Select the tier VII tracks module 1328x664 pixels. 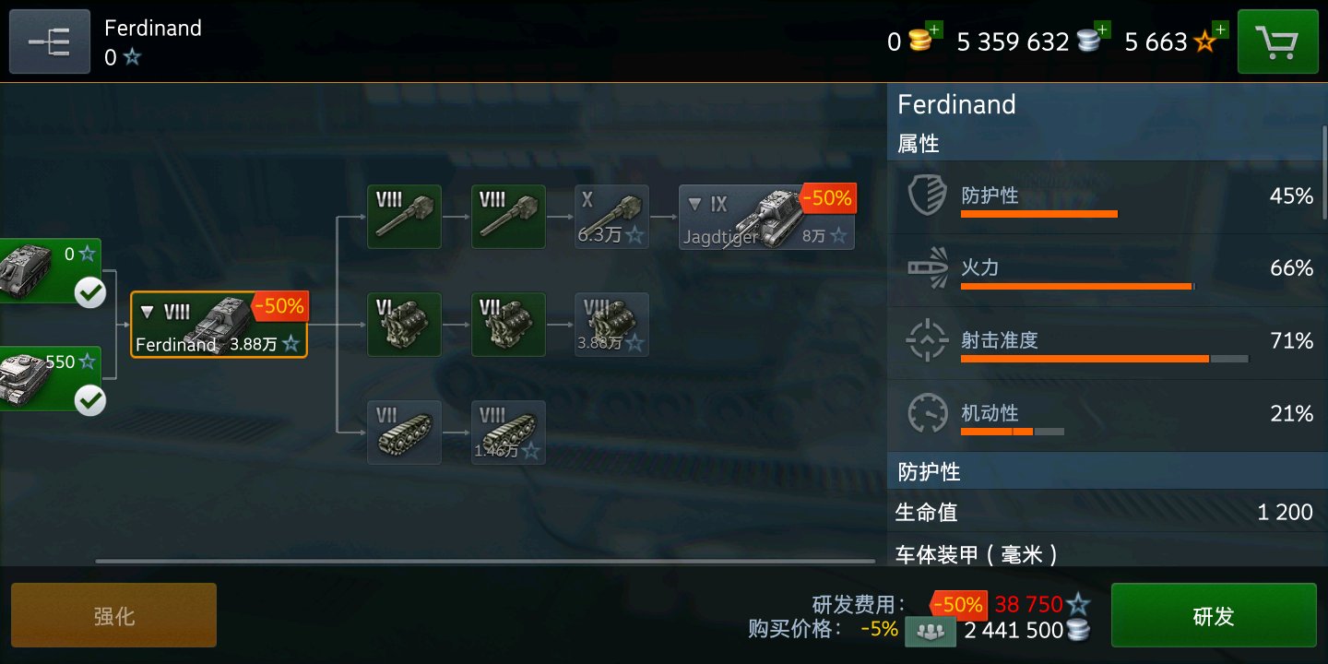404,433
